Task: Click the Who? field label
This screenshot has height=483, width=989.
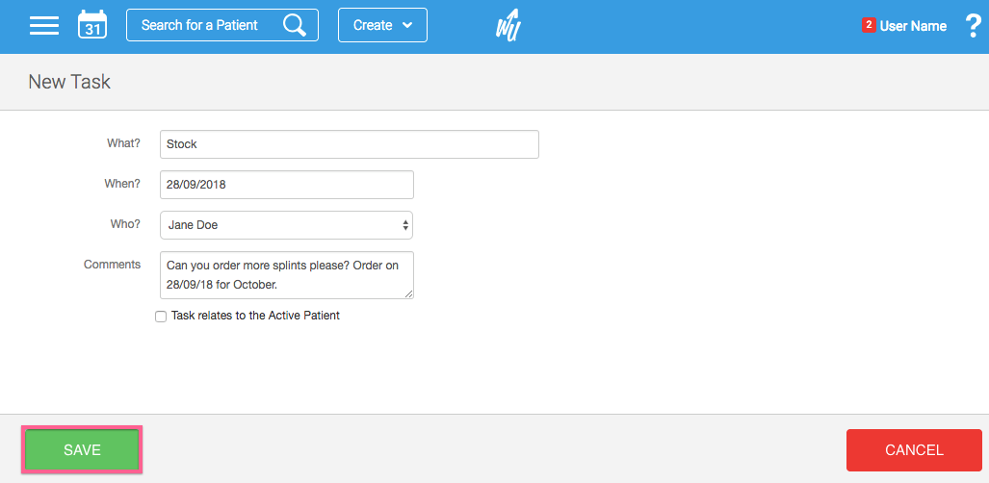Action: tap(125, 224)
